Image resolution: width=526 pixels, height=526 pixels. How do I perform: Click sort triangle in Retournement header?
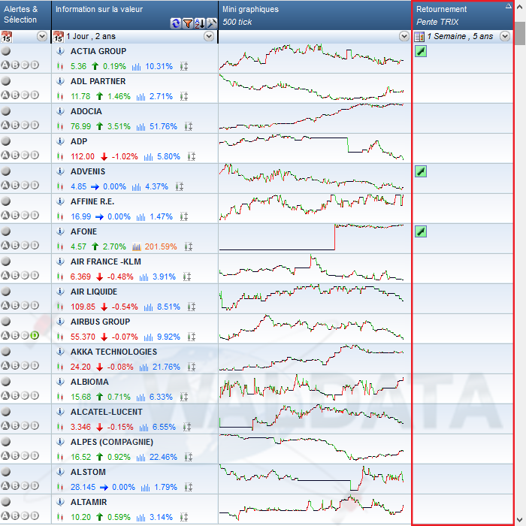tap(509, 6)
